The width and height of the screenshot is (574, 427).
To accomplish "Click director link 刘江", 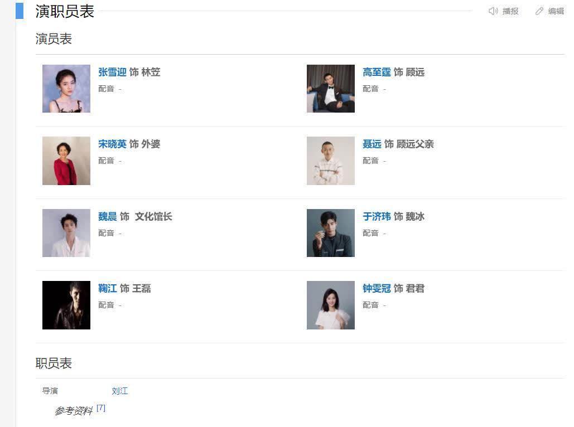I will [119, 391].
